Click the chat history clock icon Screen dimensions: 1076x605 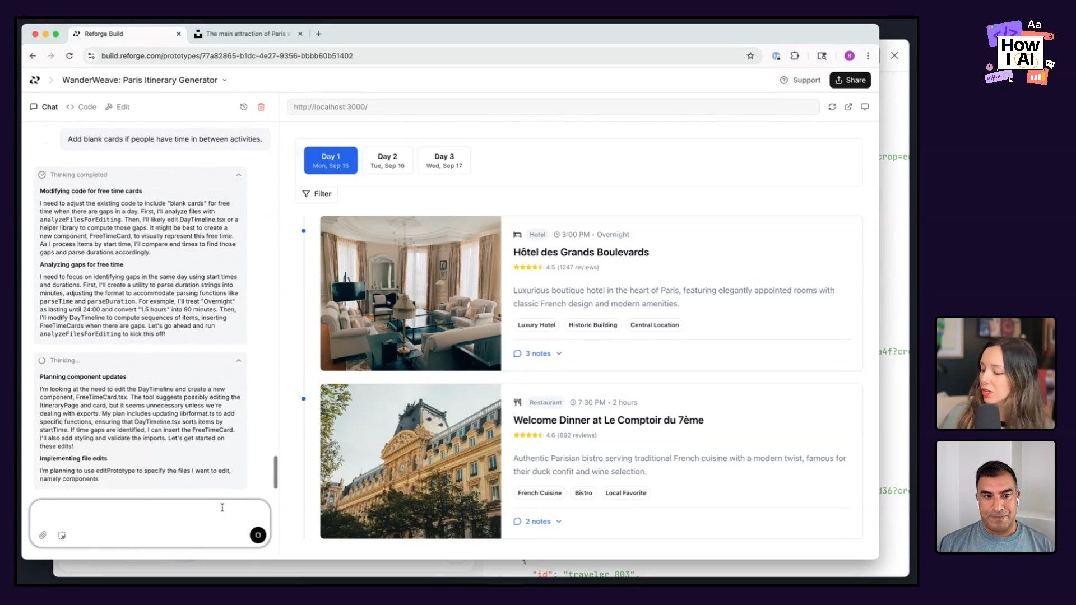coord(244,107)
